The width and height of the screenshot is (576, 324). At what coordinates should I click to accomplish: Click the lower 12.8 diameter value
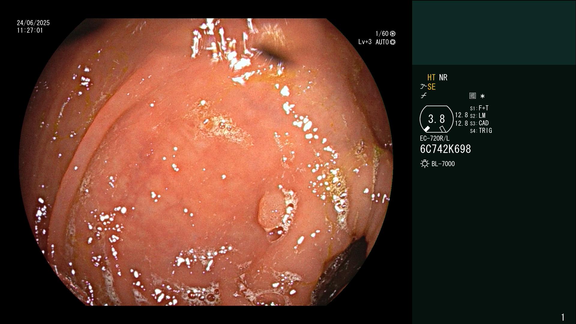461,123
